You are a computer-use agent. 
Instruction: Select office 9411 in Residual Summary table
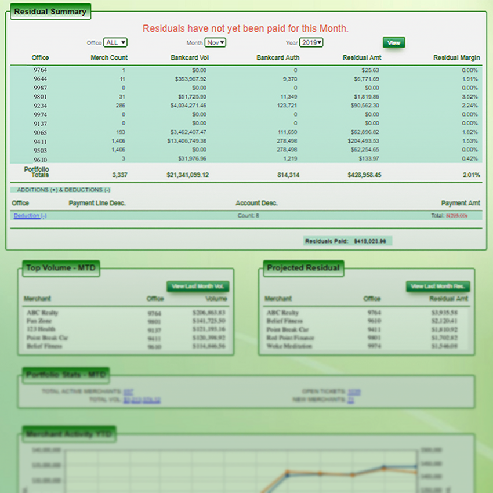pyautogui.click(x=40, y=142)
